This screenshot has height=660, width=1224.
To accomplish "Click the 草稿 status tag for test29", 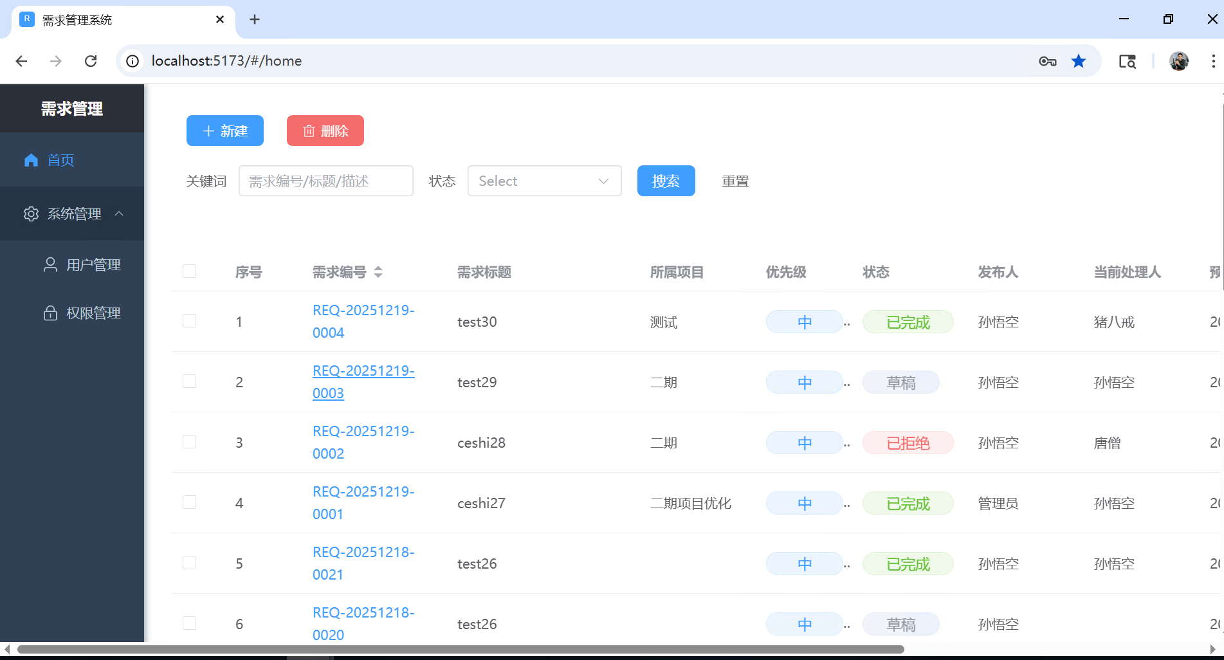I will (900, 382).
